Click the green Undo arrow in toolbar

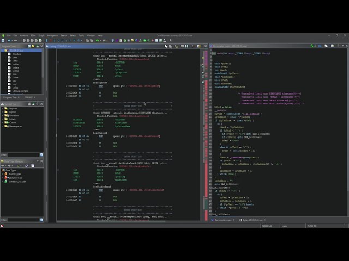point(97,41)
